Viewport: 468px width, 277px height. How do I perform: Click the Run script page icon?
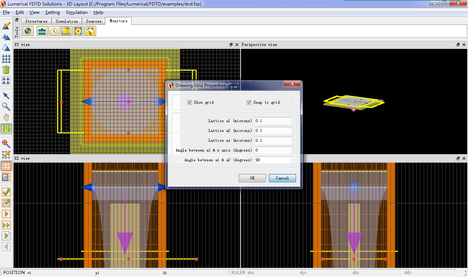(x=6, y=236)
